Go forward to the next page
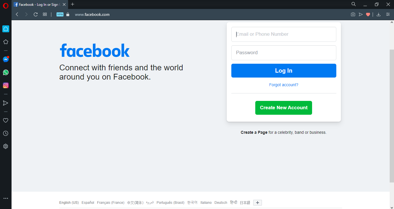The image size is (394, 209). point(26,14)
